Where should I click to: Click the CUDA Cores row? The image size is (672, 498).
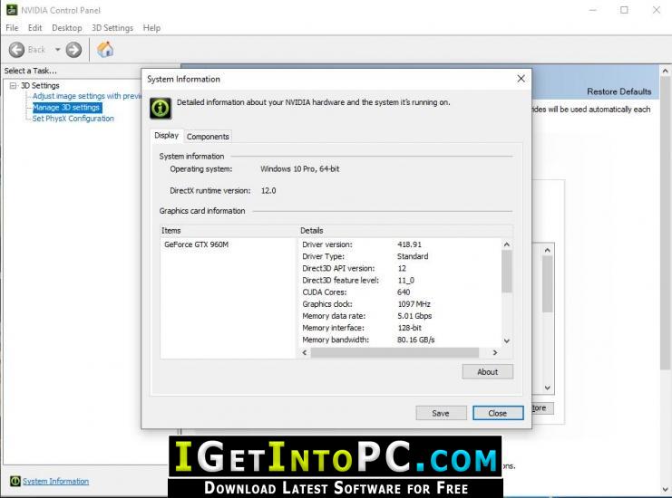click(356, 292)
